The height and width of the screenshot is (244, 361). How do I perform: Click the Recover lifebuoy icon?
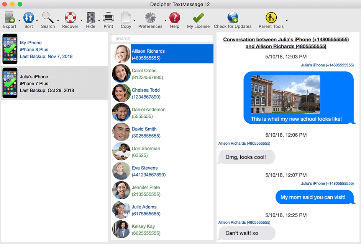coord(69,17)
